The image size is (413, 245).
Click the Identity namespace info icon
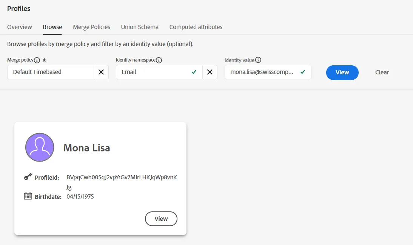(x=159, y=60)
